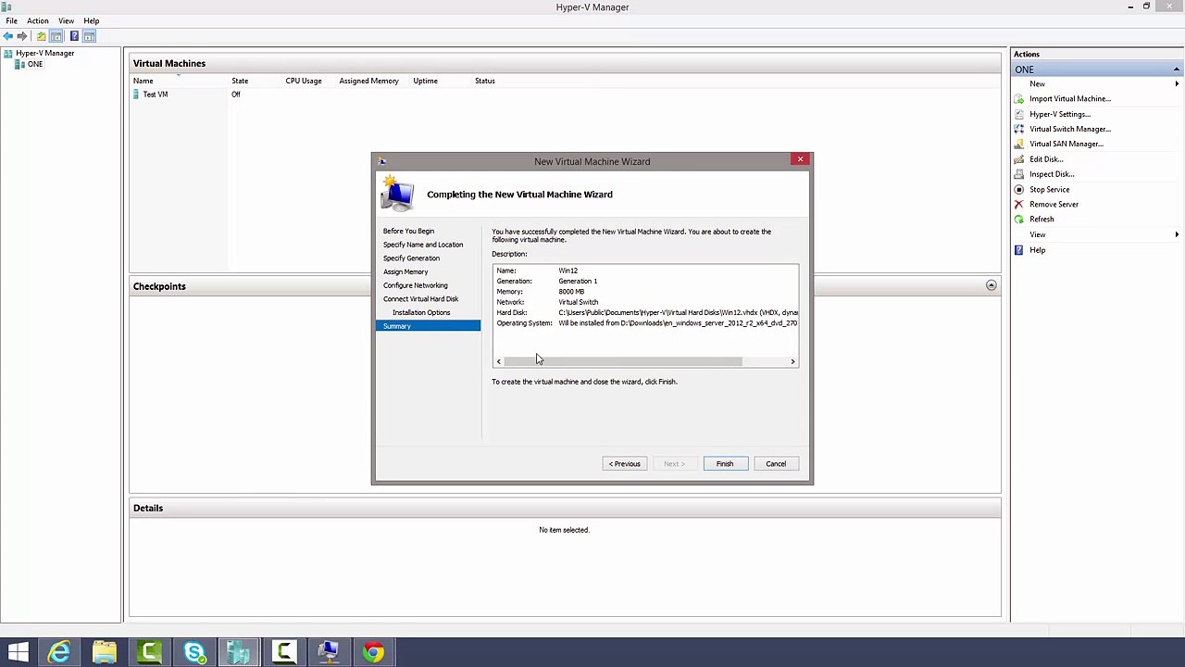Image resolution: width=1185 pixels, height=667 pixels.
Task: Open the Help menu in menu bar
Action: (92, 20)
